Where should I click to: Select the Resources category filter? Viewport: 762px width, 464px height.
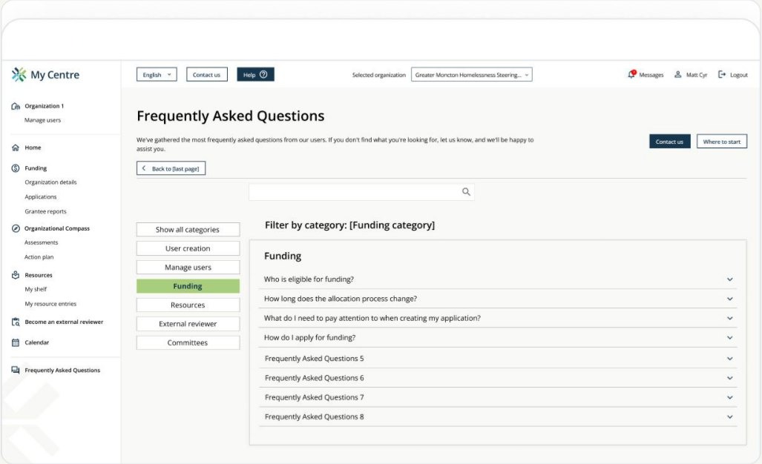(x=188, y=305)
